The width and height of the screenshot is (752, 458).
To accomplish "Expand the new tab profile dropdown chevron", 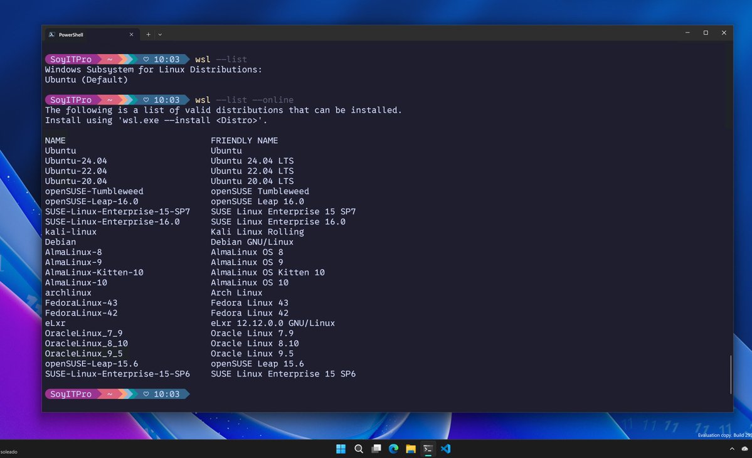I will click(160, 35).
